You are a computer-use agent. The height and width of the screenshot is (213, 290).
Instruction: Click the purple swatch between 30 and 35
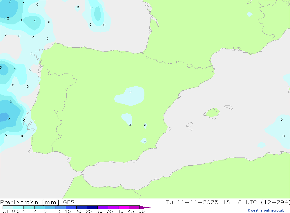click(x=103, y=207)
